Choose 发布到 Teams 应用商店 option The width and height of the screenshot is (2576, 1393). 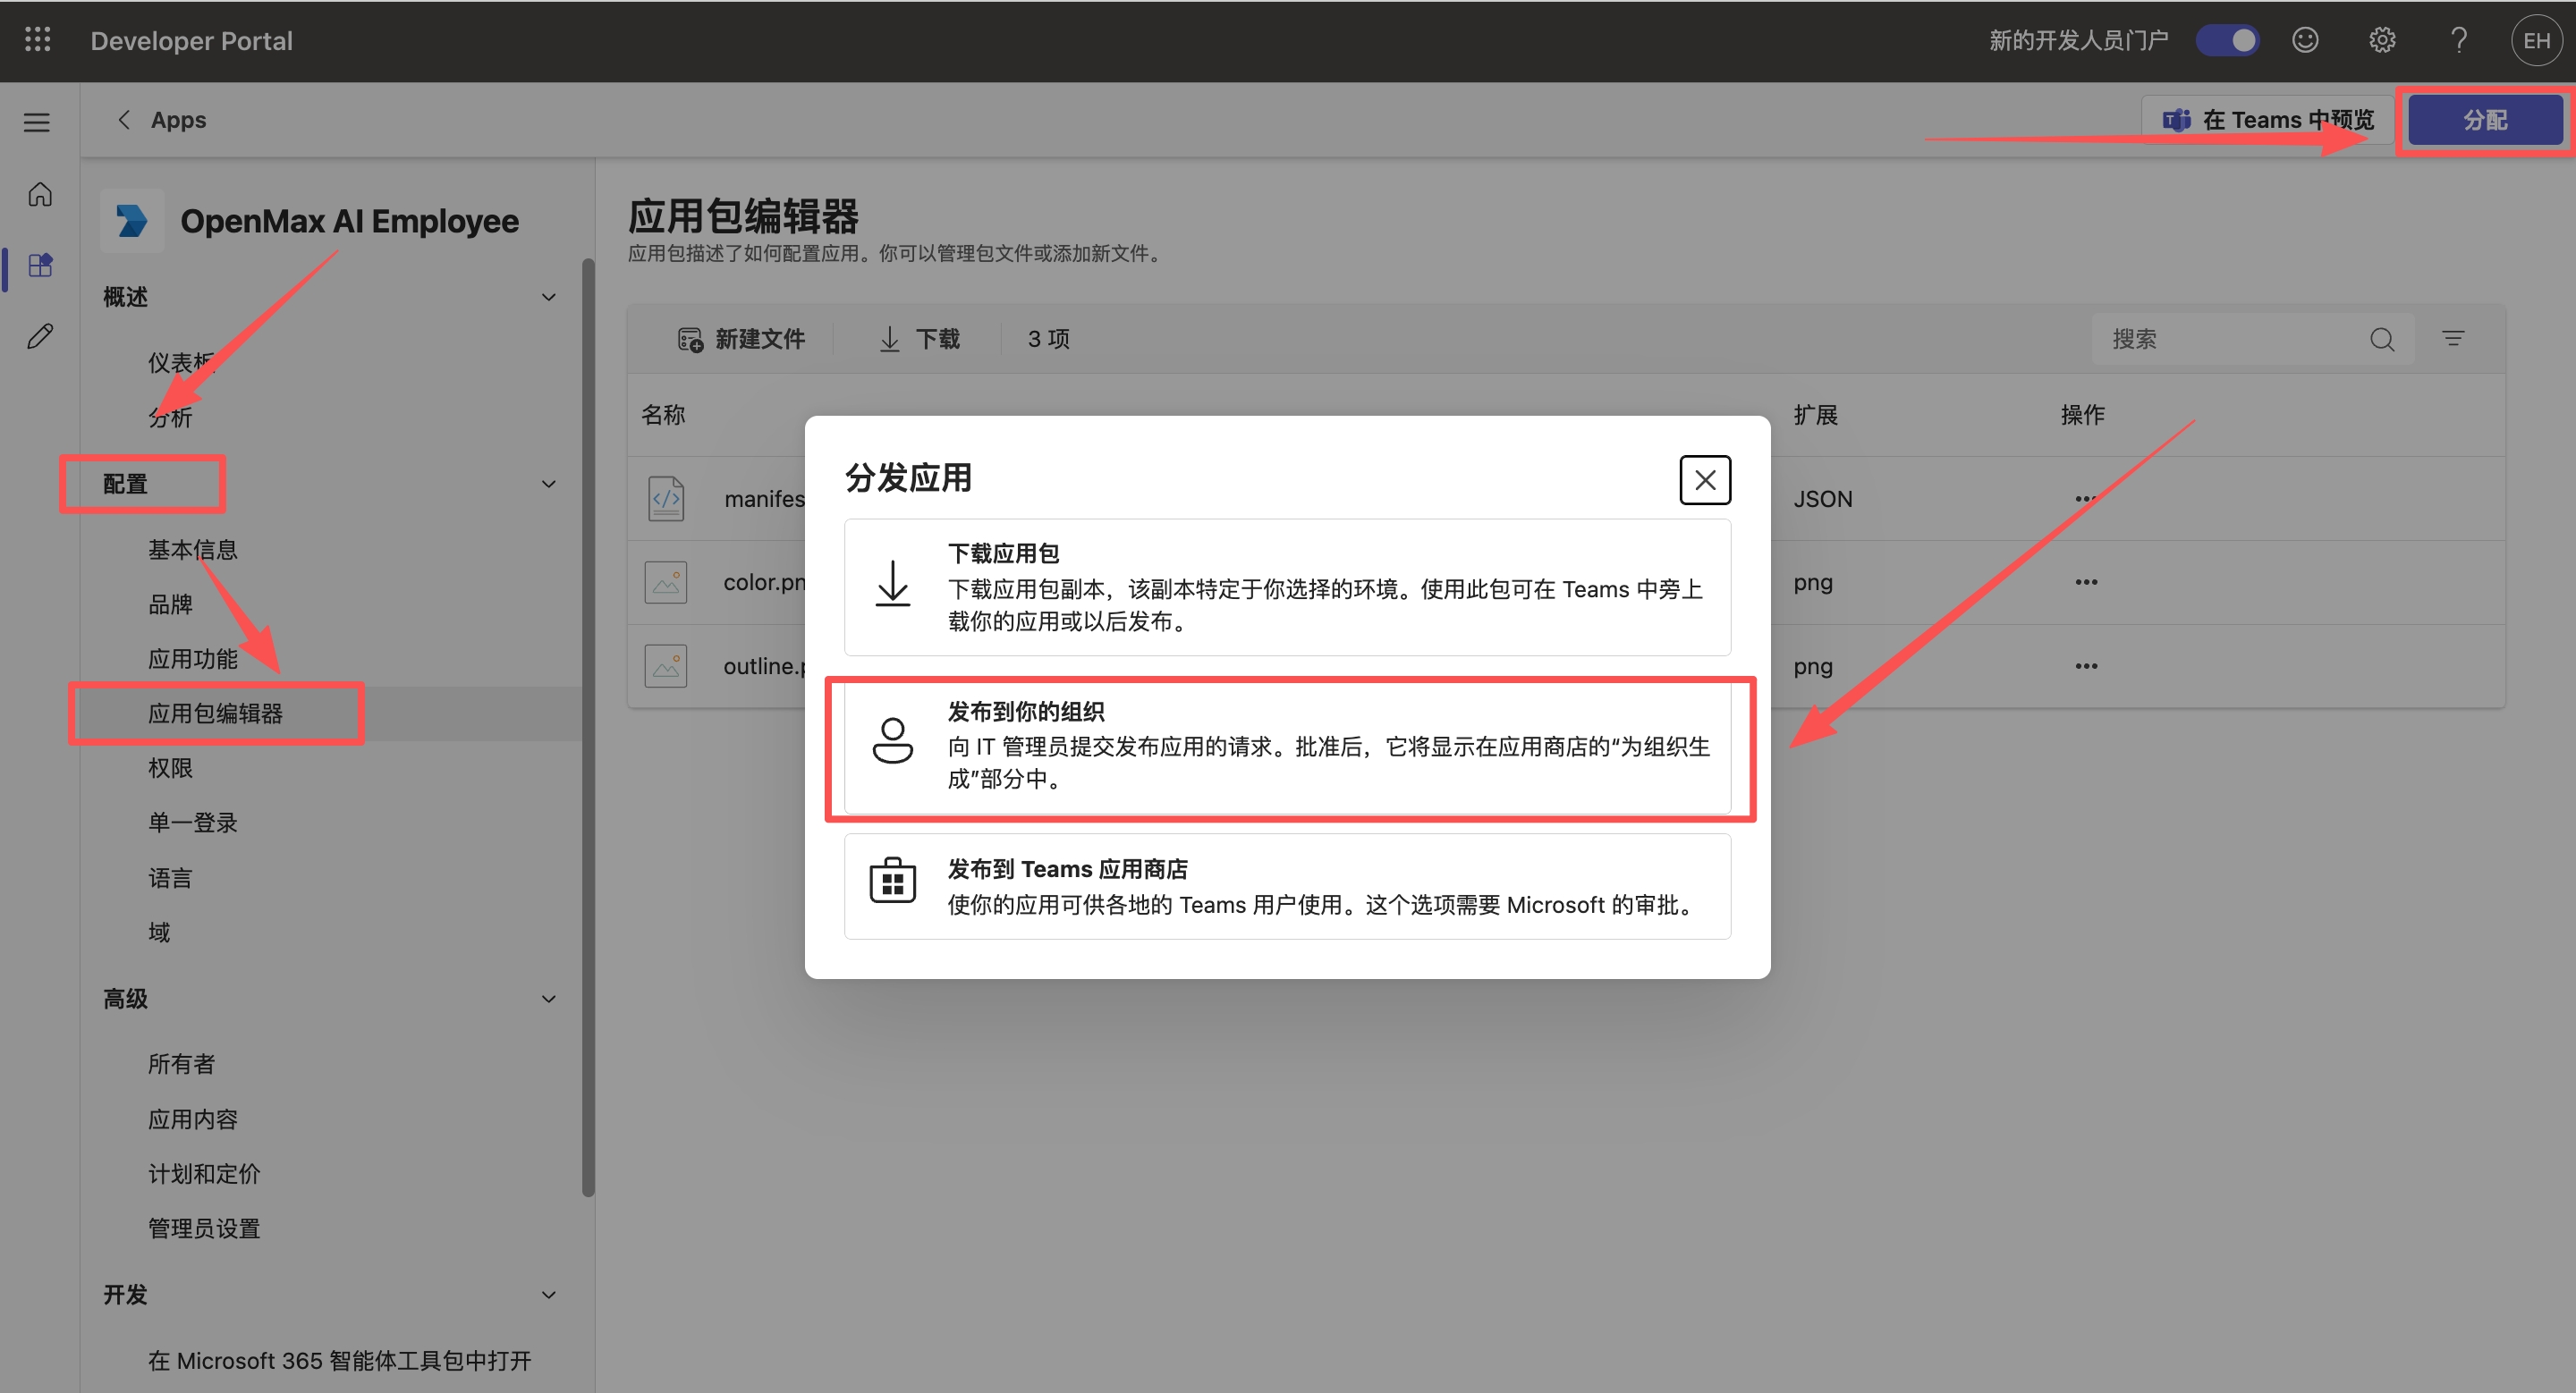pyautogui.click(x=1287, y=885)
